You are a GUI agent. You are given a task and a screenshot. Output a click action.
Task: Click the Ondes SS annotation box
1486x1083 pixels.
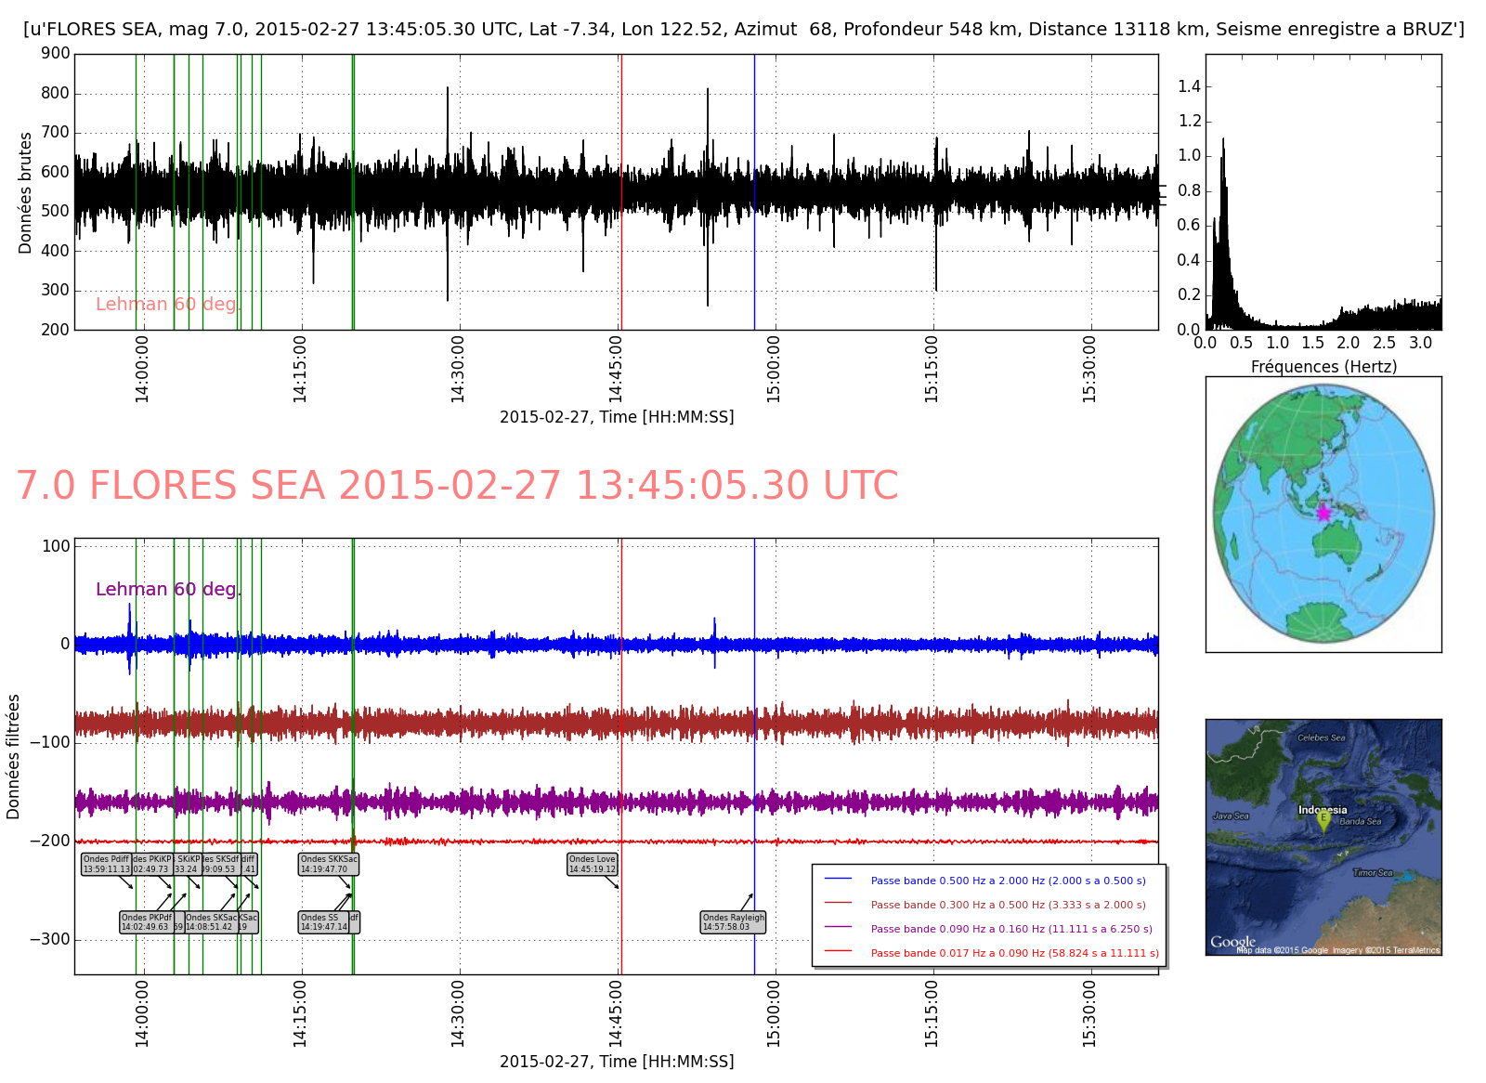pos(323,922)
